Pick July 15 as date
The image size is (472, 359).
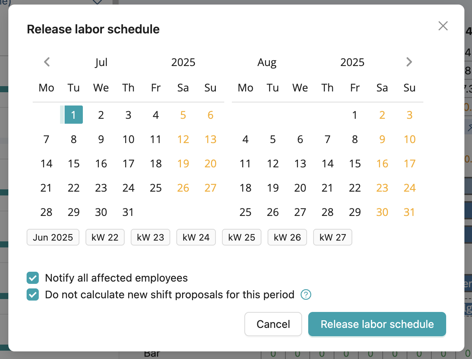tap(74, 164)
